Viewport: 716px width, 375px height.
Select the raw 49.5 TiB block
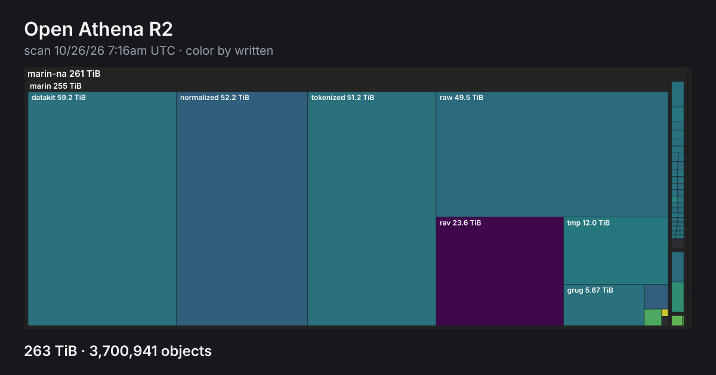click(552, 154)
